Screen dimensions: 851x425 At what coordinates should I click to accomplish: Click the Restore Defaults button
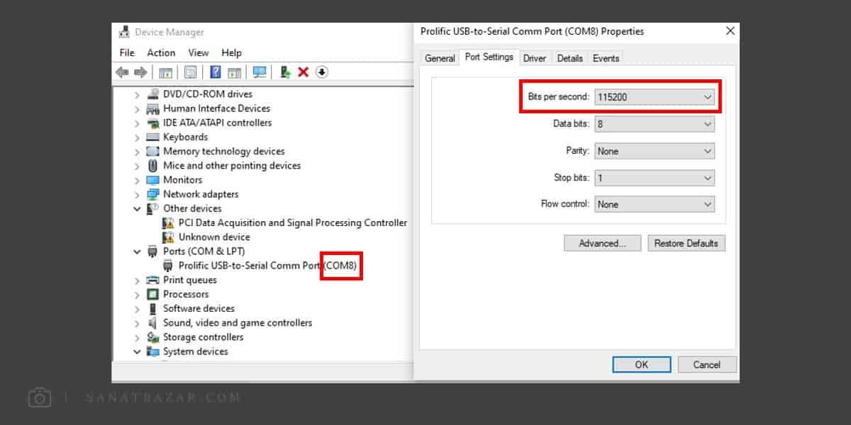coord(686,243)
